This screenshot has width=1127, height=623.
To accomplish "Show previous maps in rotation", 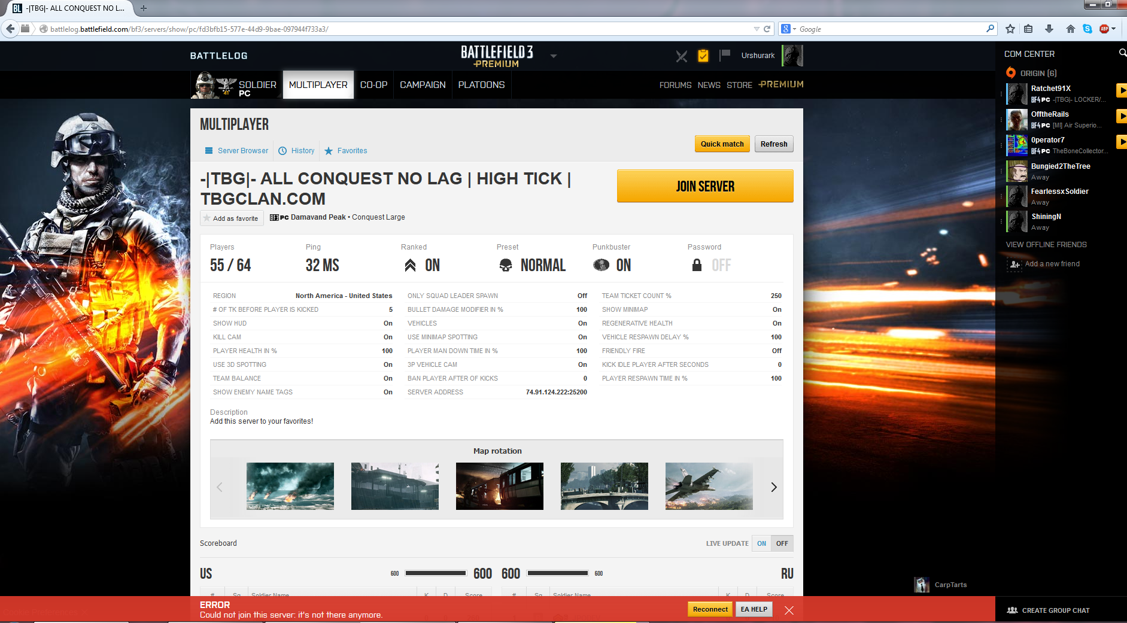I will (x=220, y=487).
